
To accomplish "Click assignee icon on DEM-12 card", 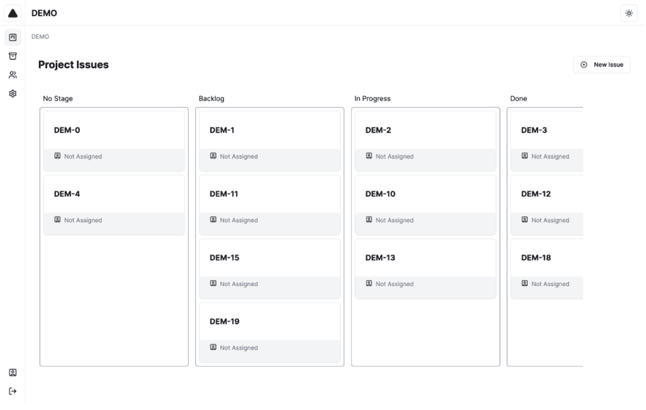I will 524,219.
